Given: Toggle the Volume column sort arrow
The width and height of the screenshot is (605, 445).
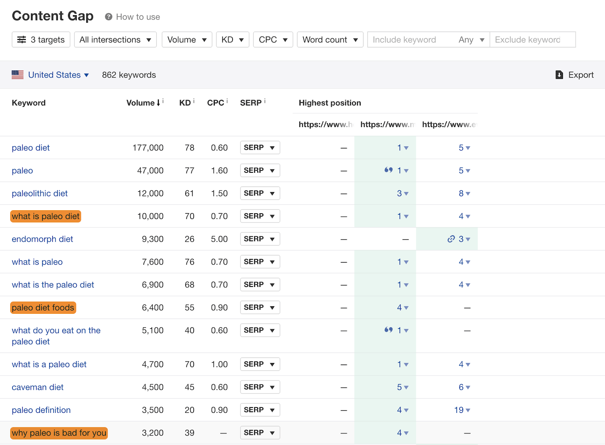Looking at the screenshot, I should pyautogui.click(x=158, y=102).
